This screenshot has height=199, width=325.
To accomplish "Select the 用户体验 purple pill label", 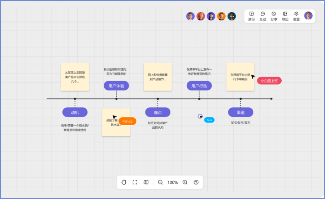I will click(x=116, y=86).
